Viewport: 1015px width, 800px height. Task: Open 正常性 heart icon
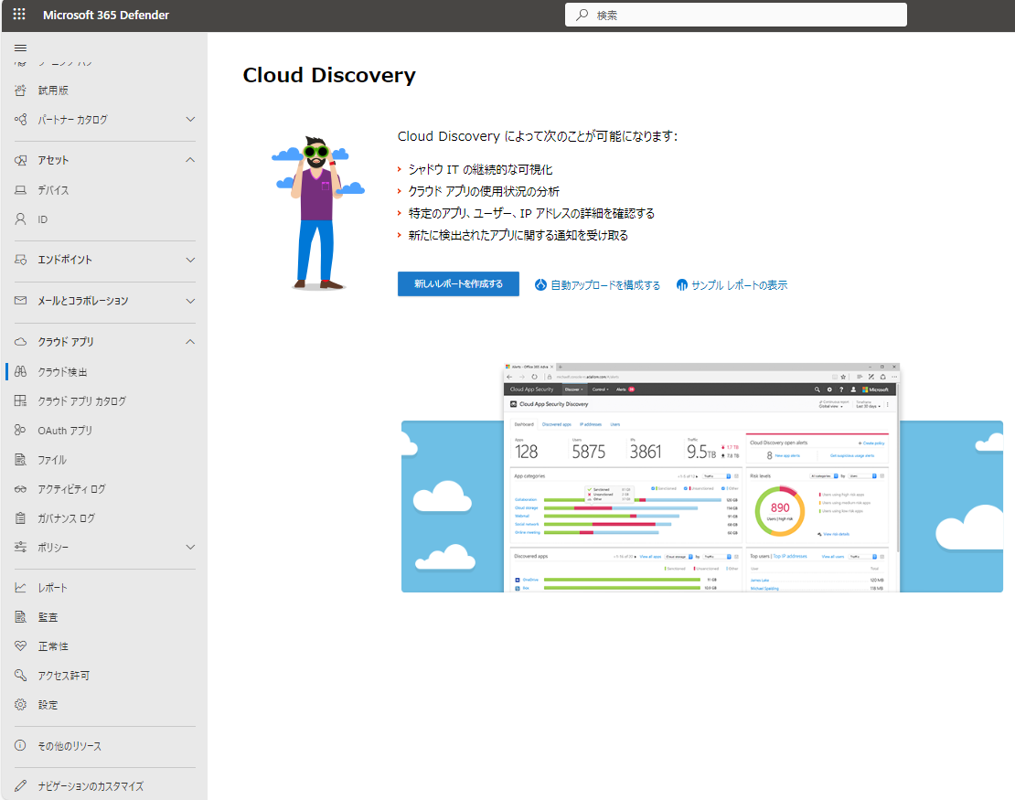pos(21,646)
